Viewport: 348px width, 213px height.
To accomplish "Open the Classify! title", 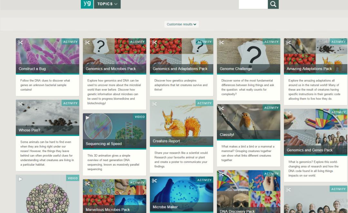I will click(x=227, y=135).
